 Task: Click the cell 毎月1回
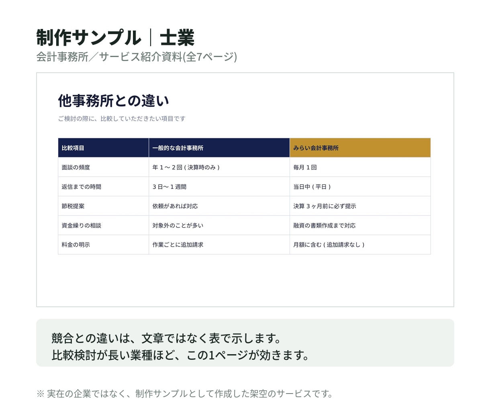coord(360,167)
